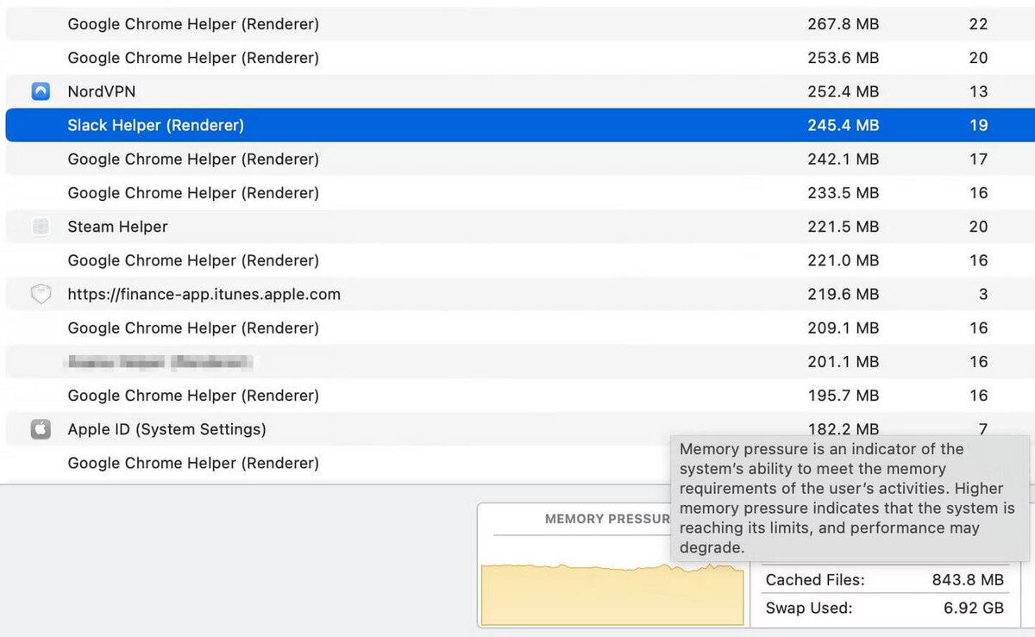The width and height of the screenshot is (1035, 637).
Task: Select the highlighted Slack Helper (Renderer) process
Action: click(x=520, y=125)
